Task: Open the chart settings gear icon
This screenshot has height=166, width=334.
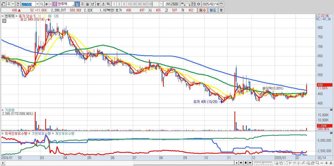Action: tap(199, 4)
